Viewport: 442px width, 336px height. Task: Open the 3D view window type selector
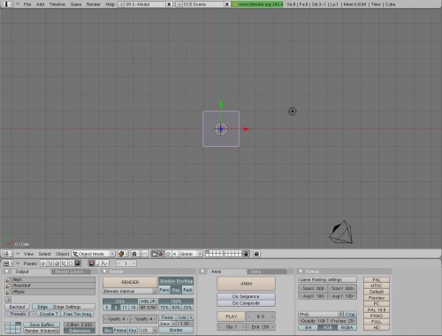8,254
